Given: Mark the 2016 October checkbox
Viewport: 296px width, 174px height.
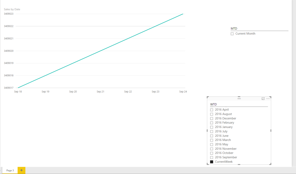Looking at the screenshot, I should [212, 153].
